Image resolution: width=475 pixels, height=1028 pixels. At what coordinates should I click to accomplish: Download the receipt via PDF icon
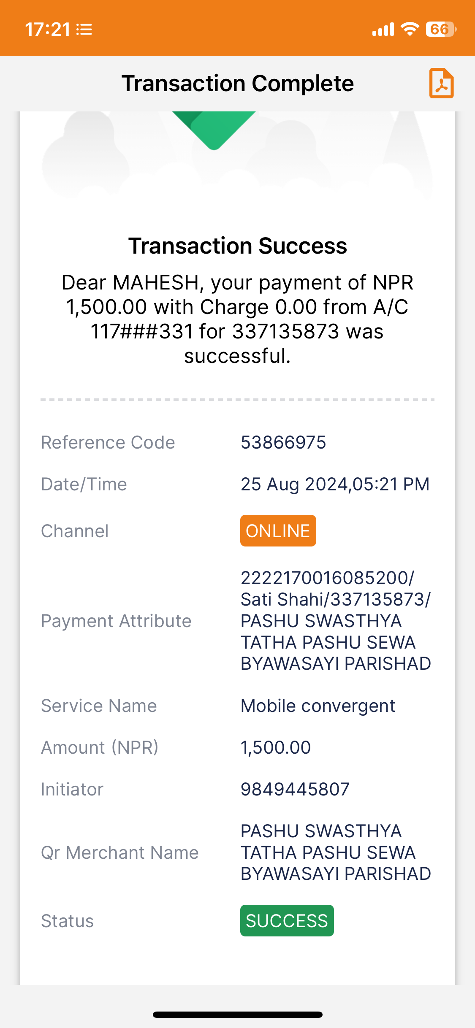tap(441, 83)
